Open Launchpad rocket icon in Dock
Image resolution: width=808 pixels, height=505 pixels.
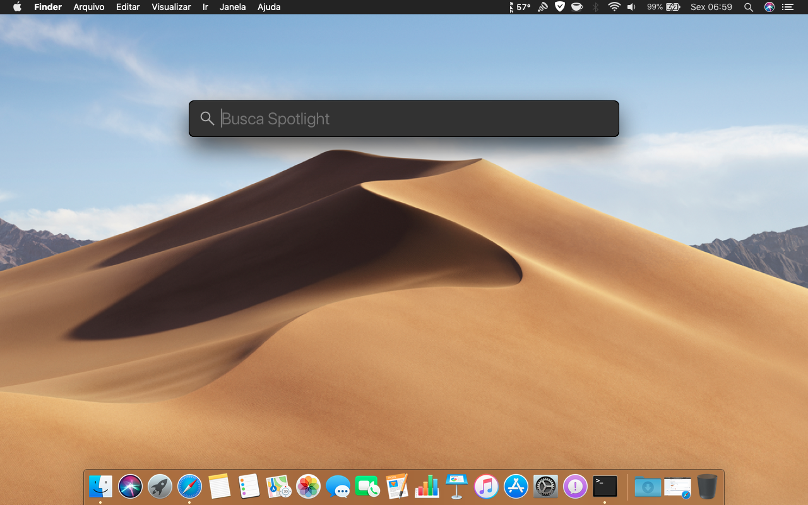click(160, 486)
